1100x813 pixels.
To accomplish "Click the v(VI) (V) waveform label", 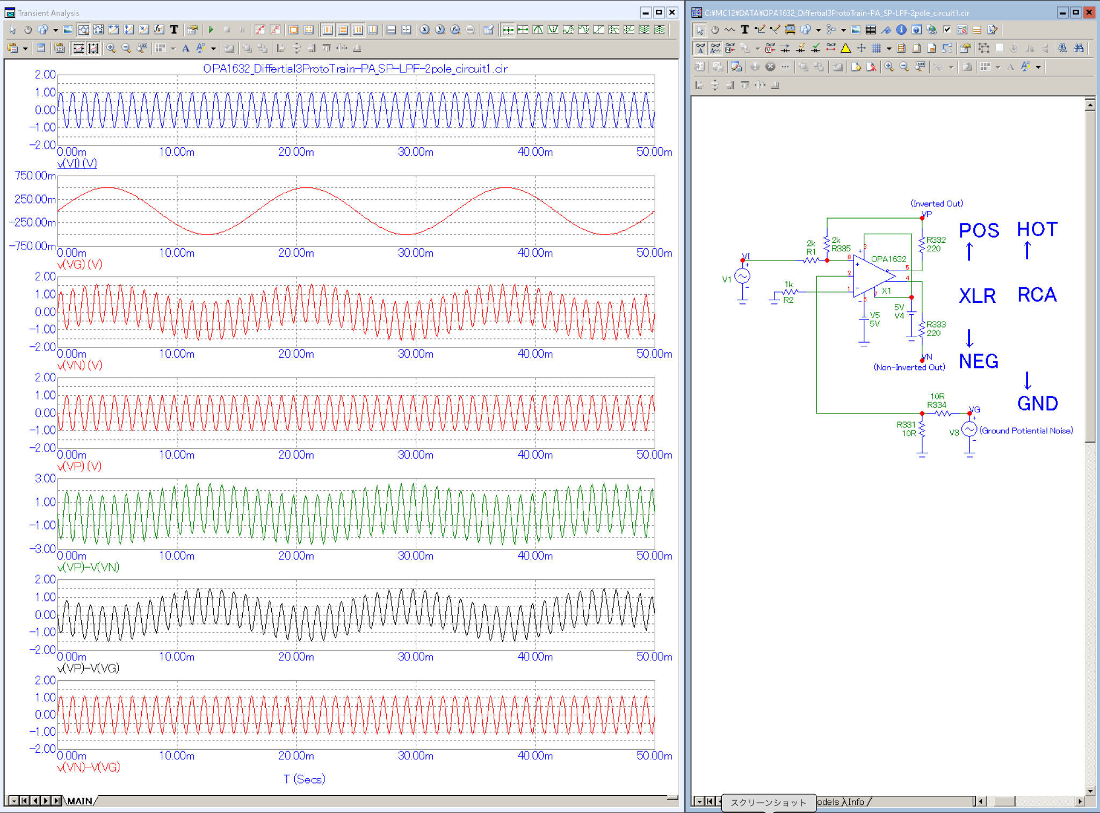I will (77, 163).
